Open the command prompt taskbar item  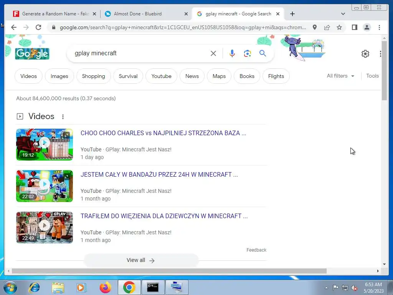tap(153, 287)
